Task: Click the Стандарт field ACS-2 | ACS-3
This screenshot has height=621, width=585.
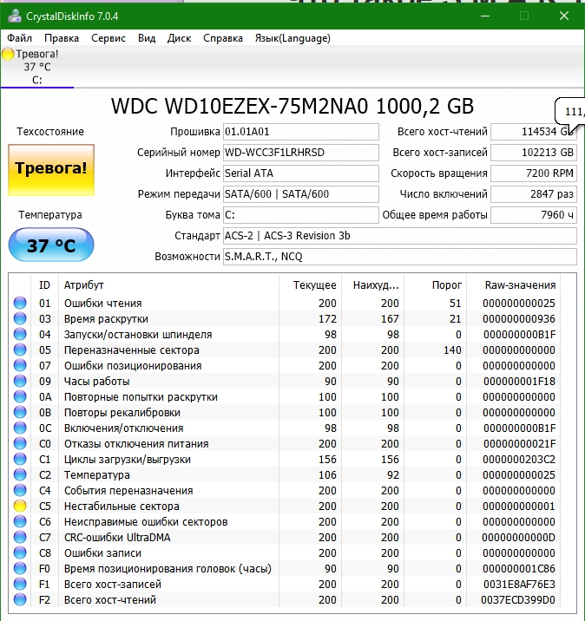Action: coord(400,236)
